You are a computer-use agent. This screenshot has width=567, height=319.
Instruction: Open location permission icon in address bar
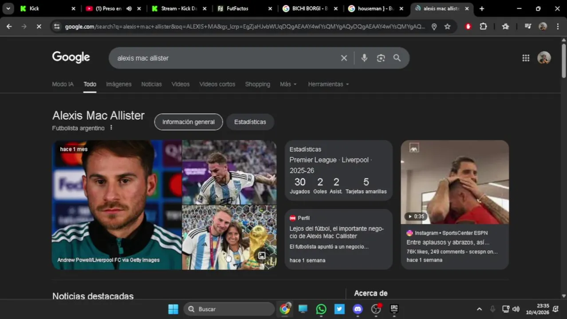[434, 27]
